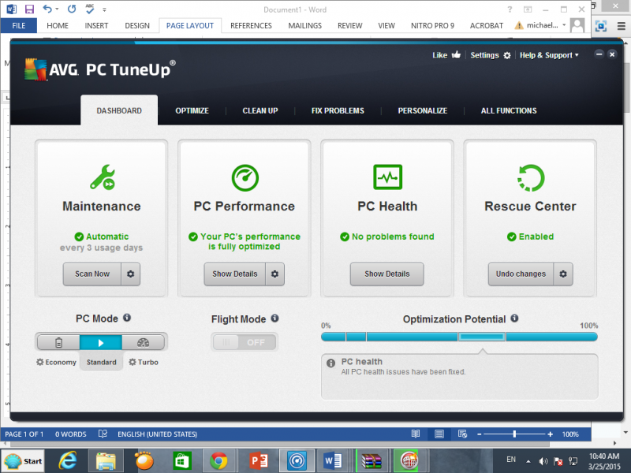Open Word Help question mark icon
This screenshot has height=473, width=631.
pos(510,9)
